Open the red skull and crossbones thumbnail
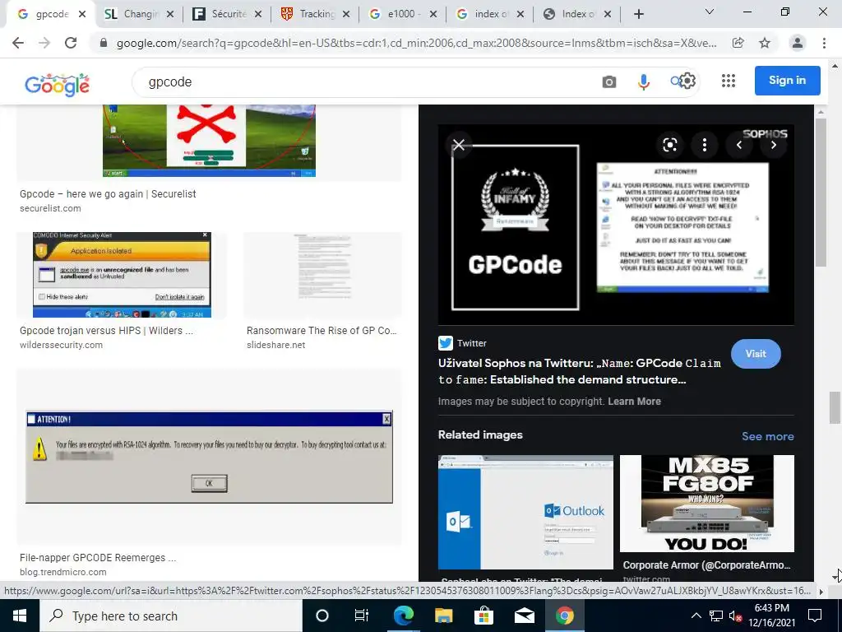This screenshot has width=842, height=632. (x=209, y=141)
